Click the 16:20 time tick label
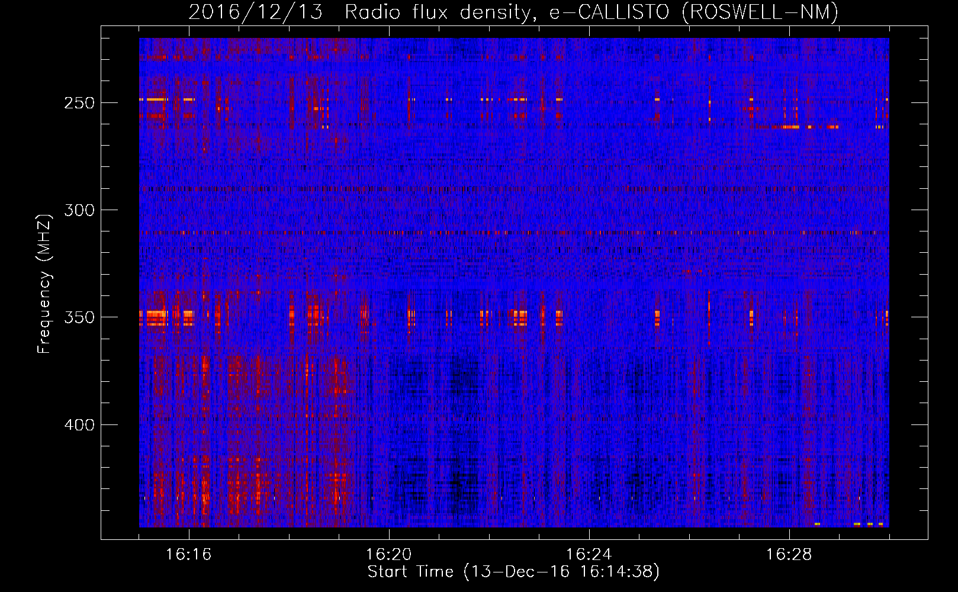Image resolution: width=958 pixels, height=592 pixels. point(388,555)
